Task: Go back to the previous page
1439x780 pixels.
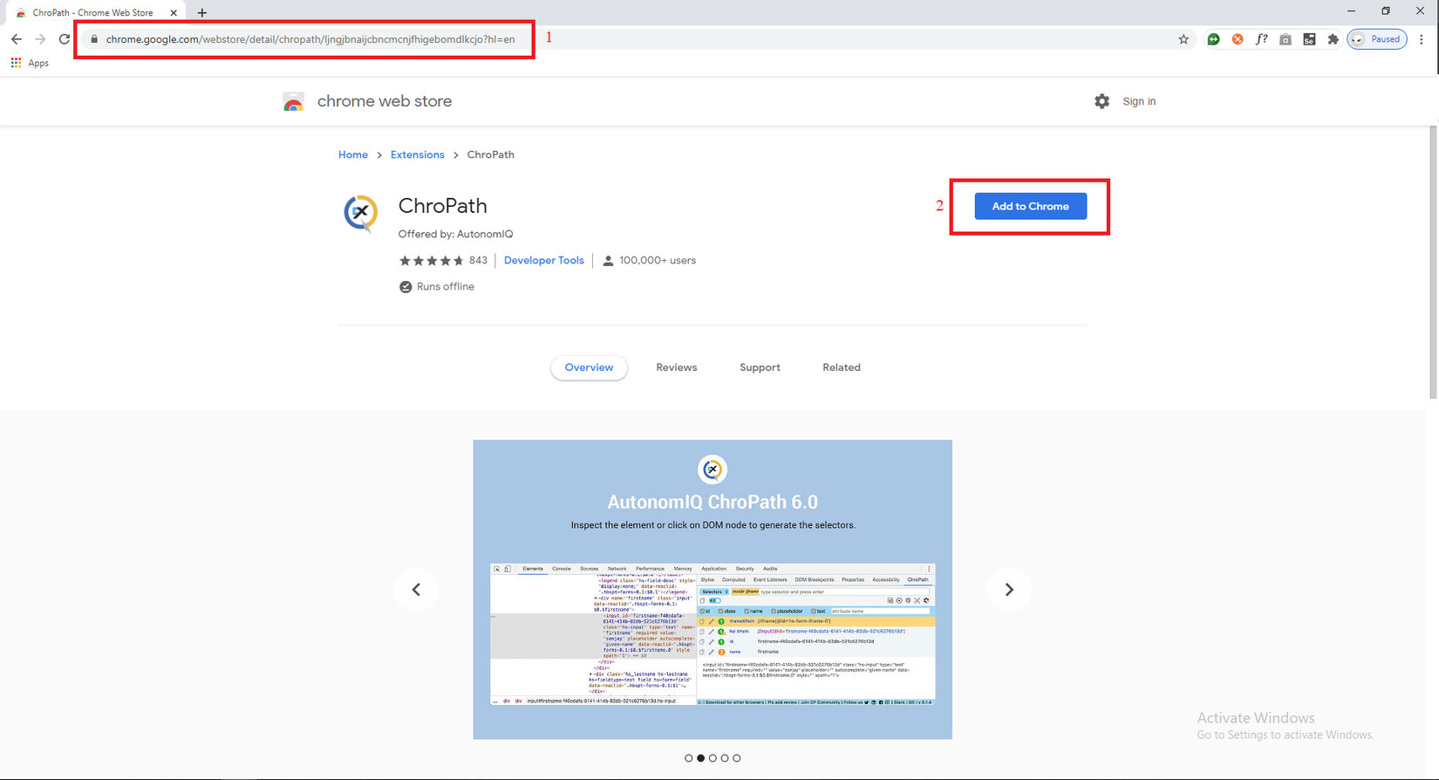Action: [16, 39]
